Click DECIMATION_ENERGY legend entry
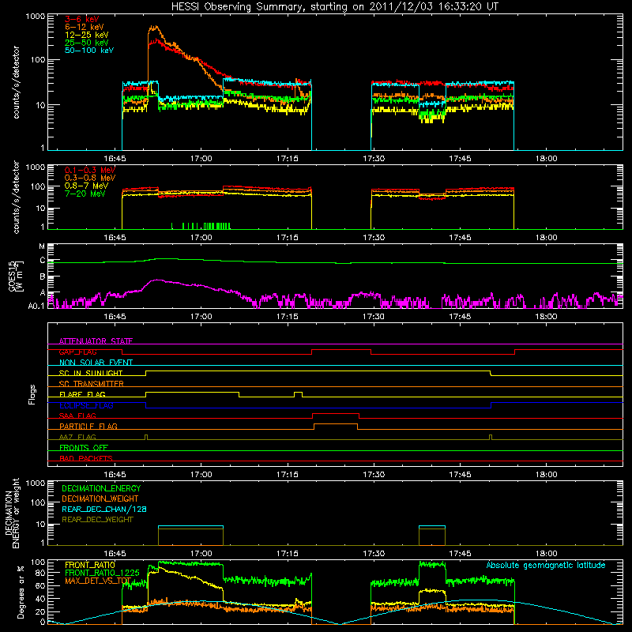Image resolution: width=632 pixels, height=632 pixels. (x=101, y=488)
